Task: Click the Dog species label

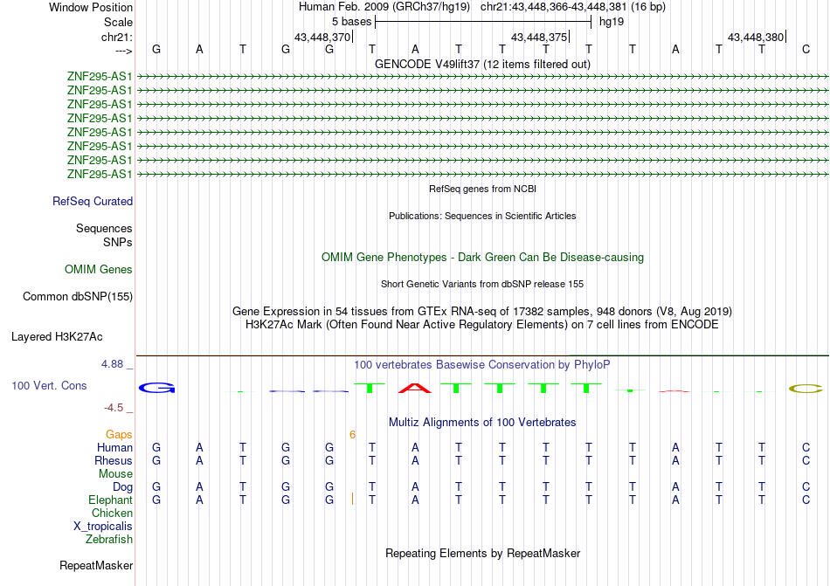Action: coord(122,487)
